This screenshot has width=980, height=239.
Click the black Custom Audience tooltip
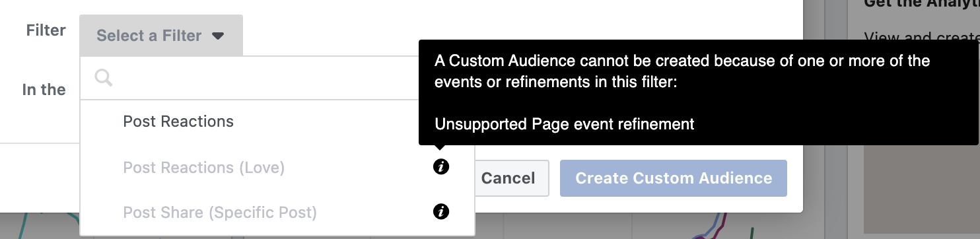[x=699, y=92]
